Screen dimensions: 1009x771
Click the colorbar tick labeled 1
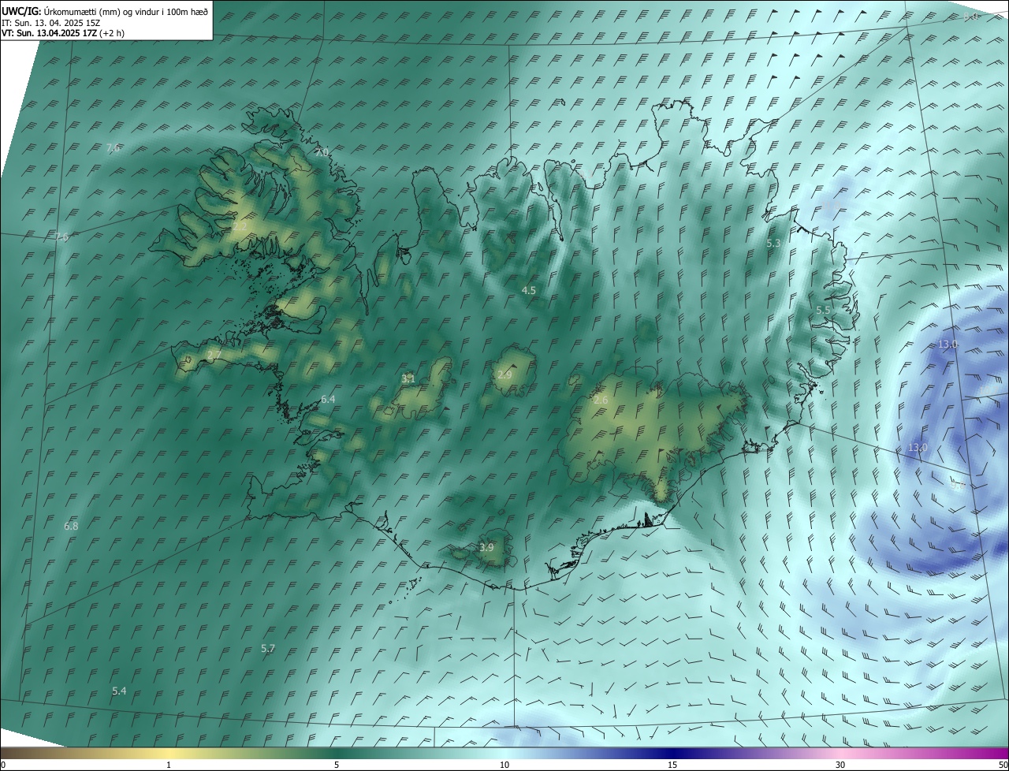coord(169,765)
